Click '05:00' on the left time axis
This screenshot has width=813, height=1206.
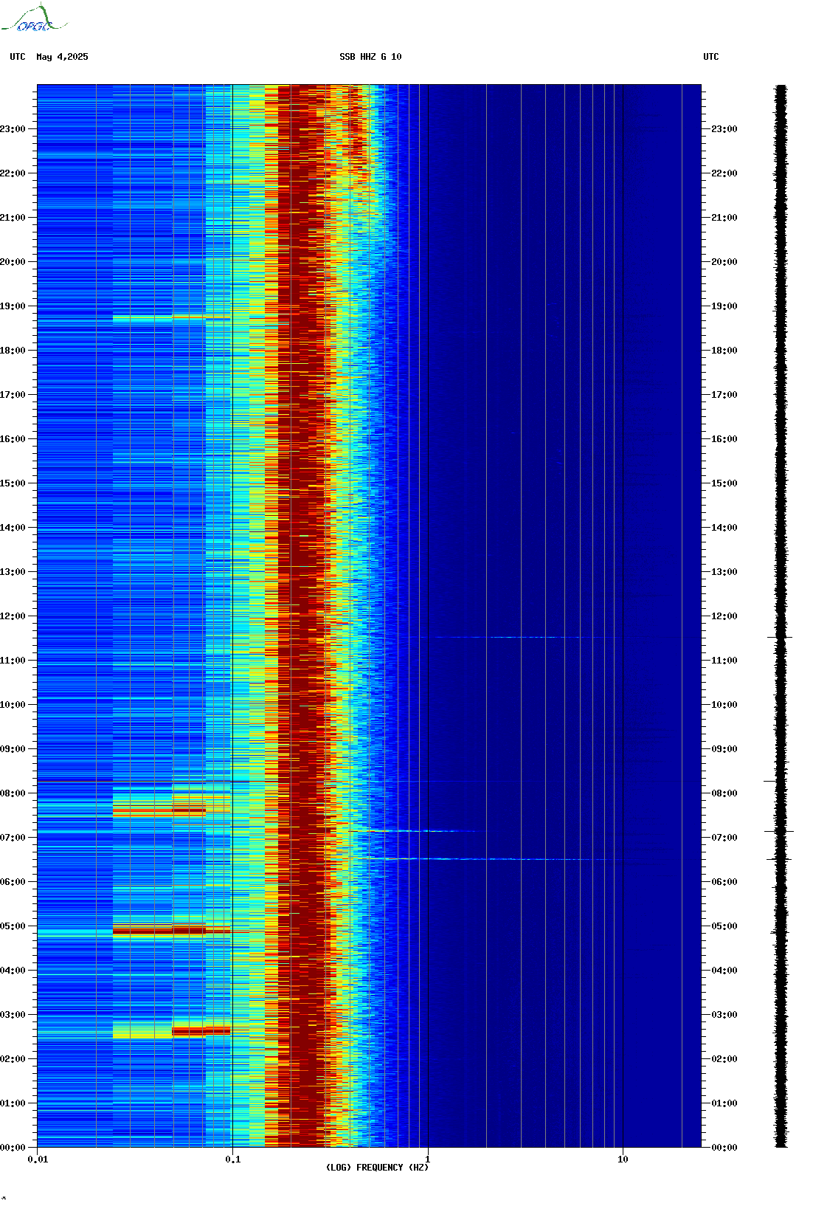point(13,926)
